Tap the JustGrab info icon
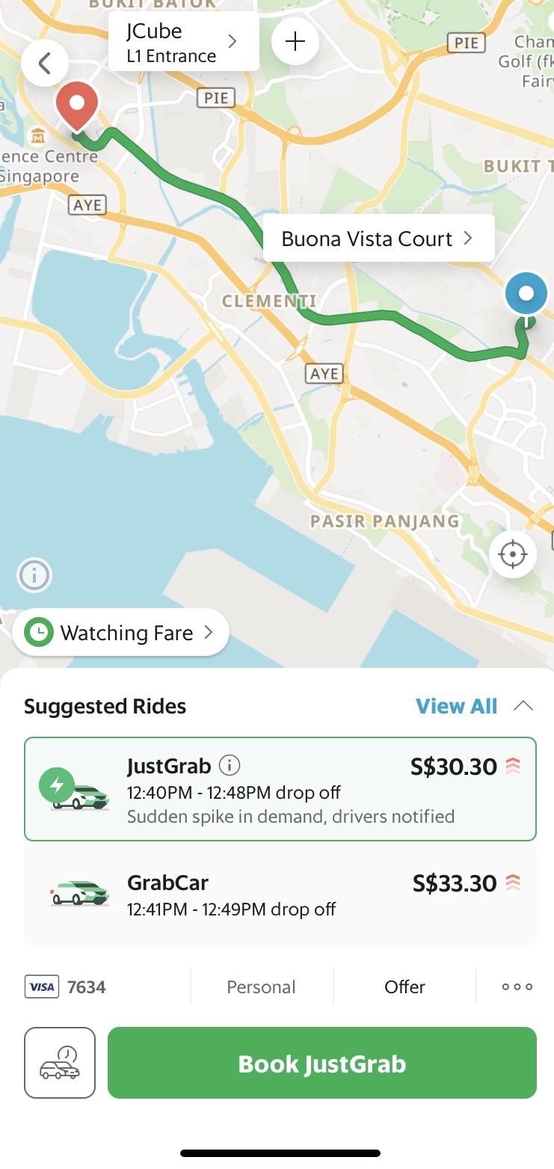The image size is (554, 1169). (x=230, y=765)
